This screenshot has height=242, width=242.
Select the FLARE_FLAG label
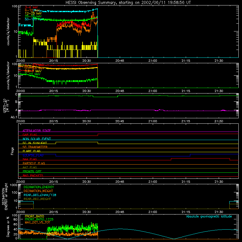click(31, 151)
